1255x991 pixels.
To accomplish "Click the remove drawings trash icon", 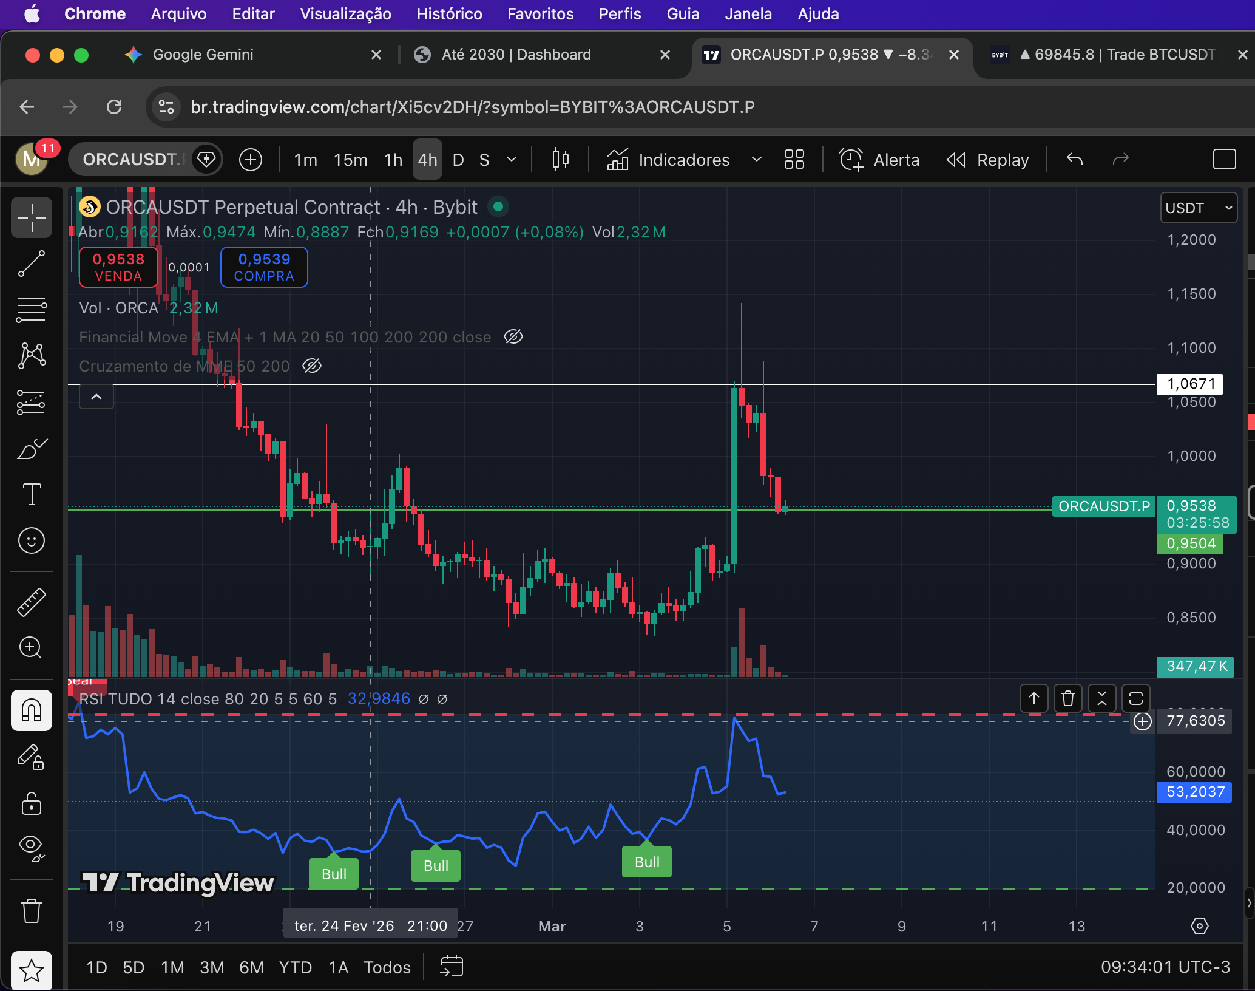I will click(32, 911).
